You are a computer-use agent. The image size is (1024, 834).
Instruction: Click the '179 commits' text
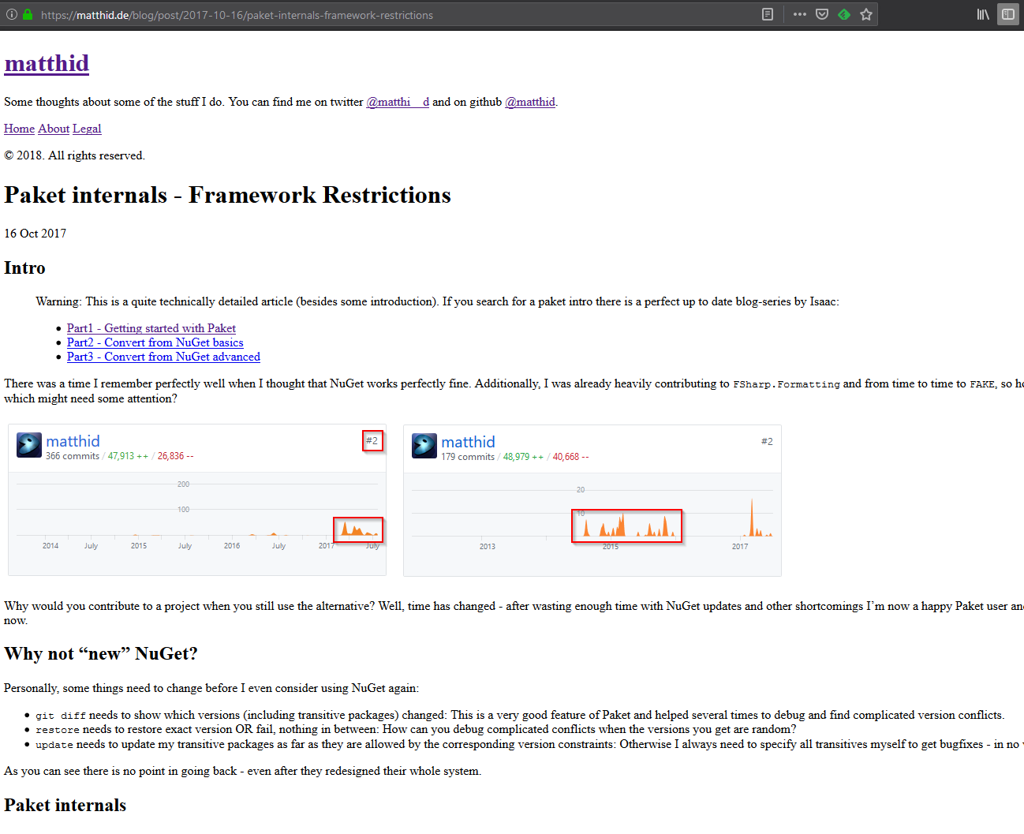tap(468, 457)
